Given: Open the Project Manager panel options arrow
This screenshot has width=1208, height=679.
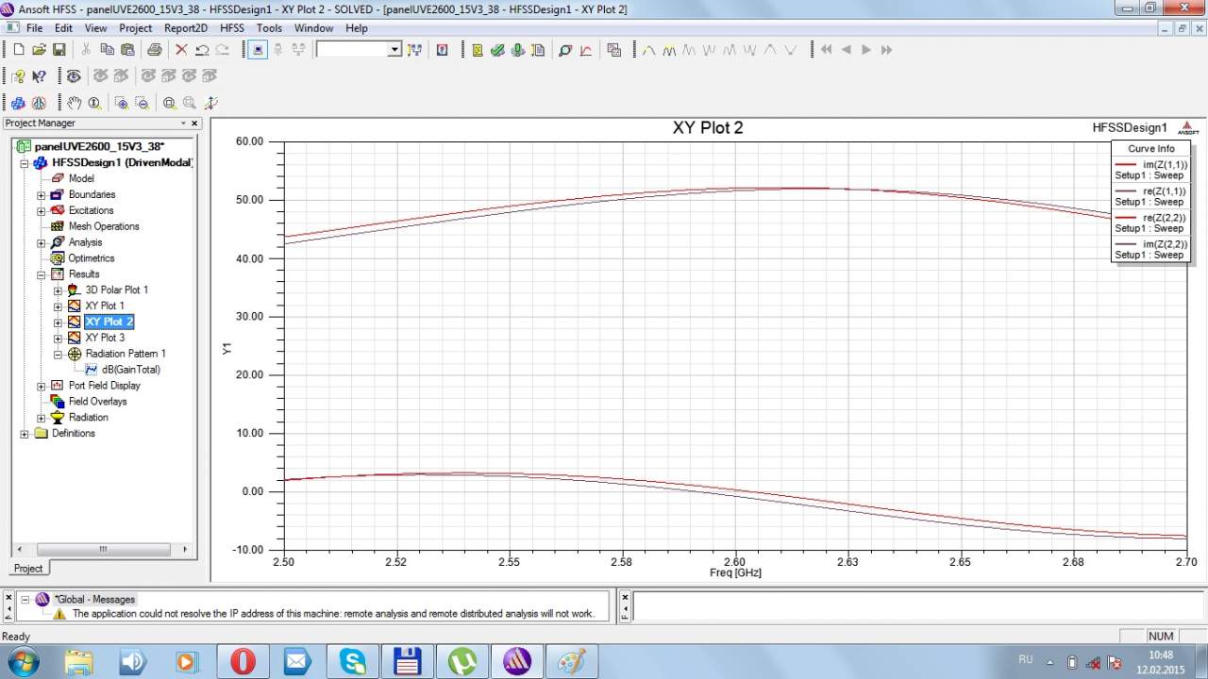Looking at the screenshot, I should pyautogui.click(x=184, y=124).
